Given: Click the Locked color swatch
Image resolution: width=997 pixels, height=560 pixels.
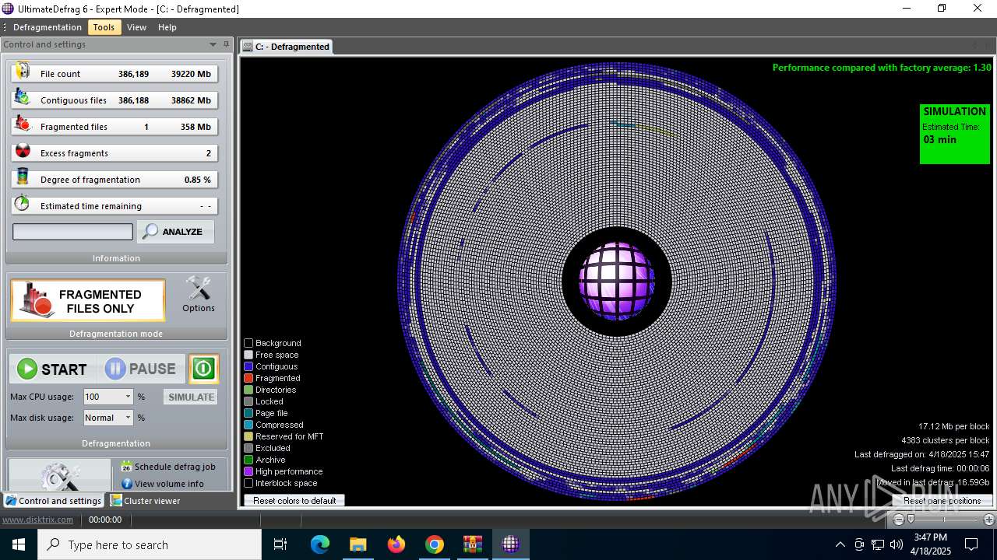Looking at the screenshot, I should click(248, 401).
